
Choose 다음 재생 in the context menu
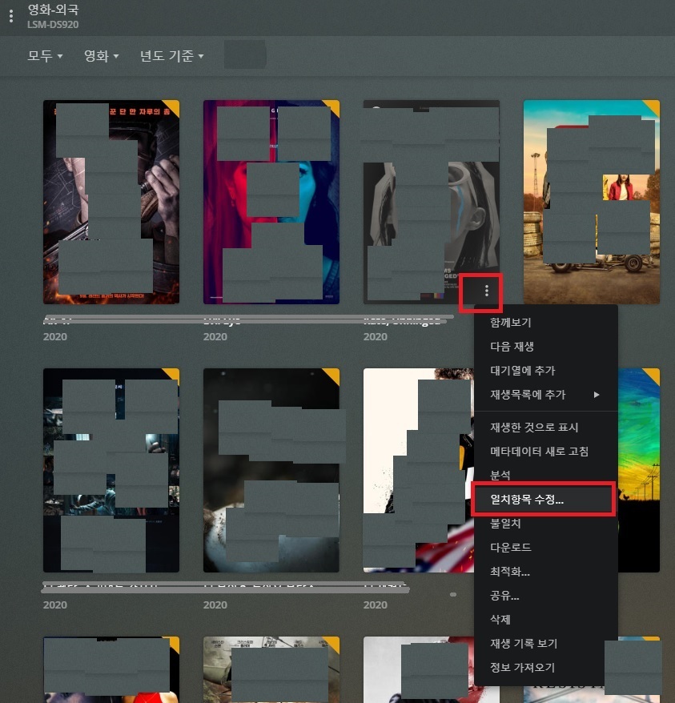pyautogui.click(x=546, y=347)
